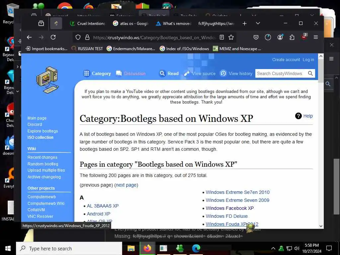Open the notification center icon
Image resolution: width=340 pixels, height=255 pixels.
329,248
